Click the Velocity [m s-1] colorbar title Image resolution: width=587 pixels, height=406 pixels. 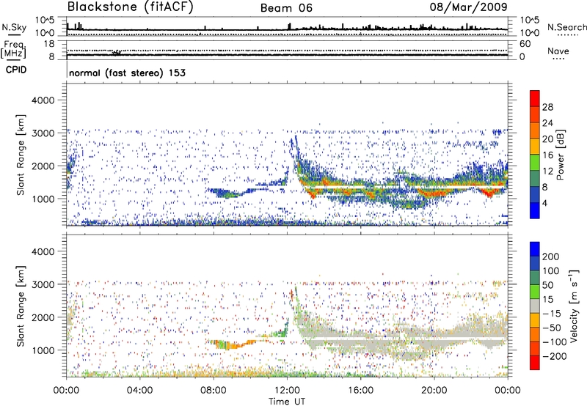coord(574,306)
